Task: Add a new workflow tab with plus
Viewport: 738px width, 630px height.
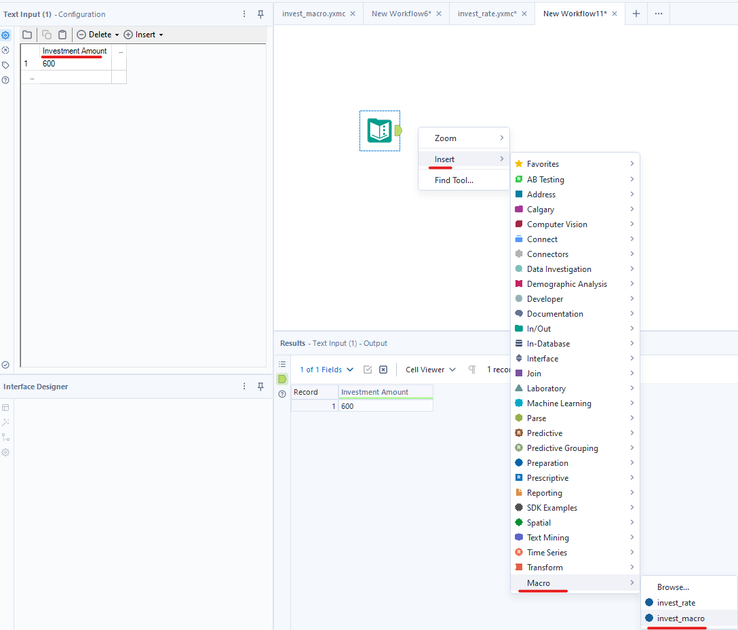Action: click(636, 14)
